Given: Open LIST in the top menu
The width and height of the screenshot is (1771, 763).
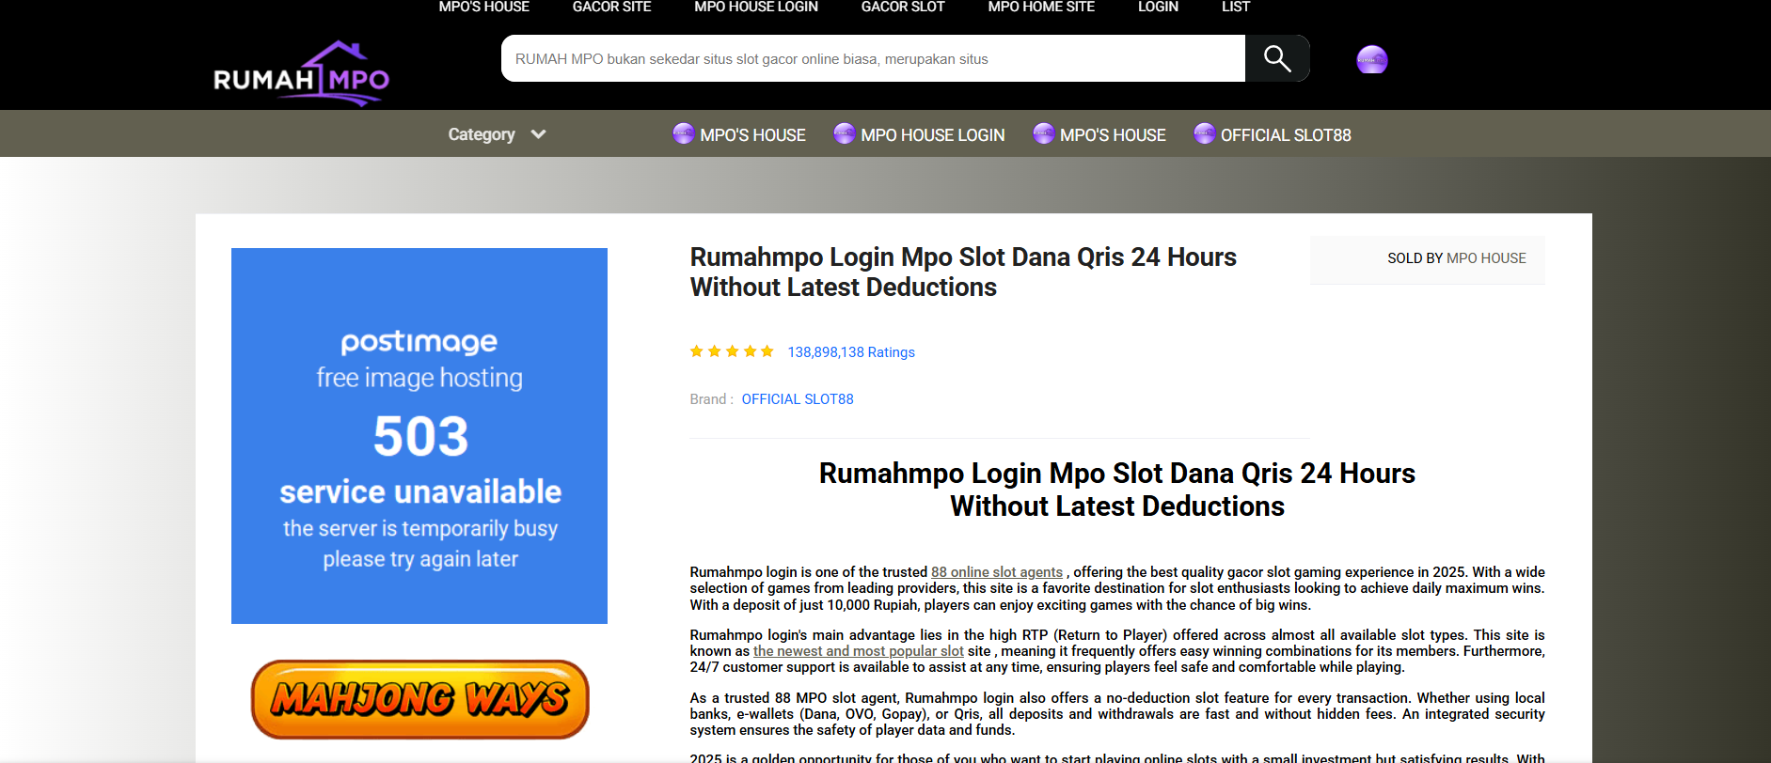Looking at the screenshot, I should coord(1236,8).
